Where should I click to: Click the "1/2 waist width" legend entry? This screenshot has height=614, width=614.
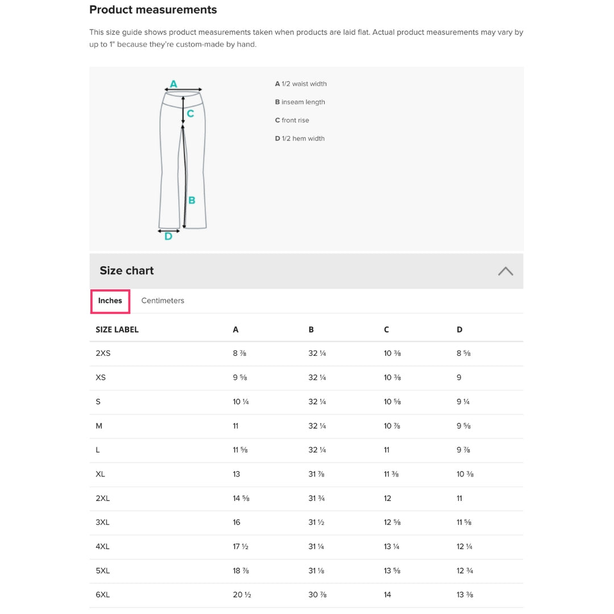click(x=301, y=84)
